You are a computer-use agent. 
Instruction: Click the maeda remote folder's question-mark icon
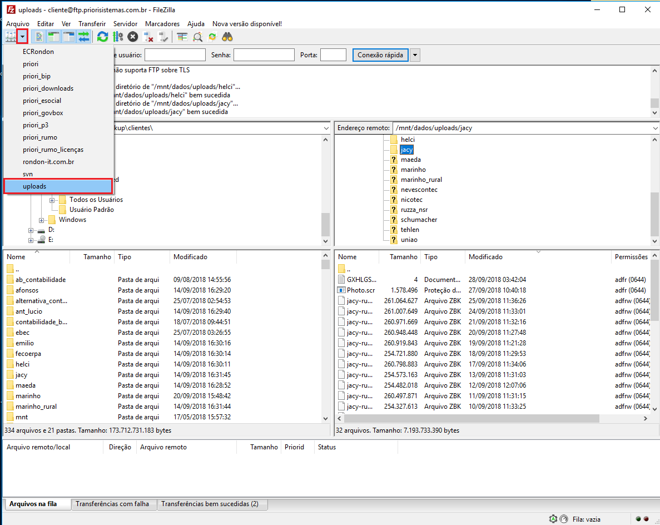coord(394,160)
